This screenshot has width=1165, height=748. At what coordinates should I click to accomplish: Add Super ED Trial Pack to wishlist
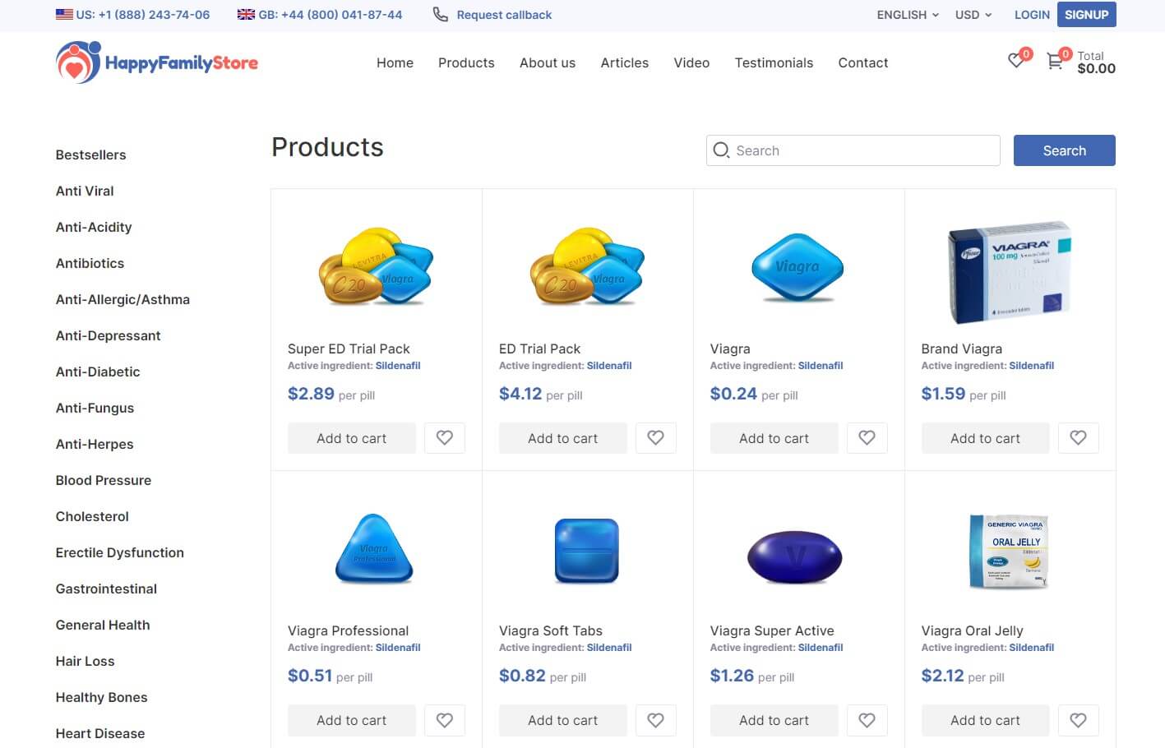point(444,438)
